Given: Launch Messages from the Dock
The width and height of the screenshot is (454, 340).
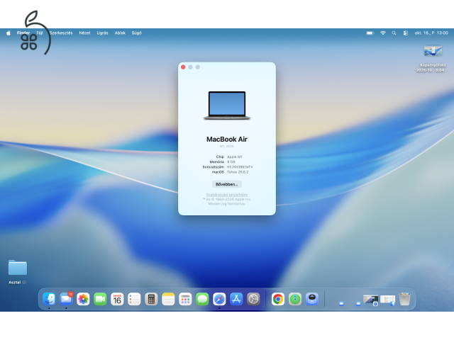Looking at the screenshot, I should [x=202, y=299].
